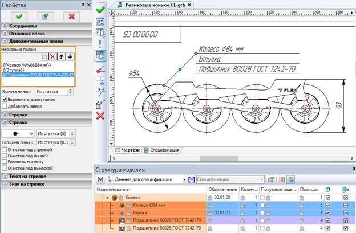
Task: Open 'Данные для спецификации' dropdown
Action: click(x=185, y=179)
